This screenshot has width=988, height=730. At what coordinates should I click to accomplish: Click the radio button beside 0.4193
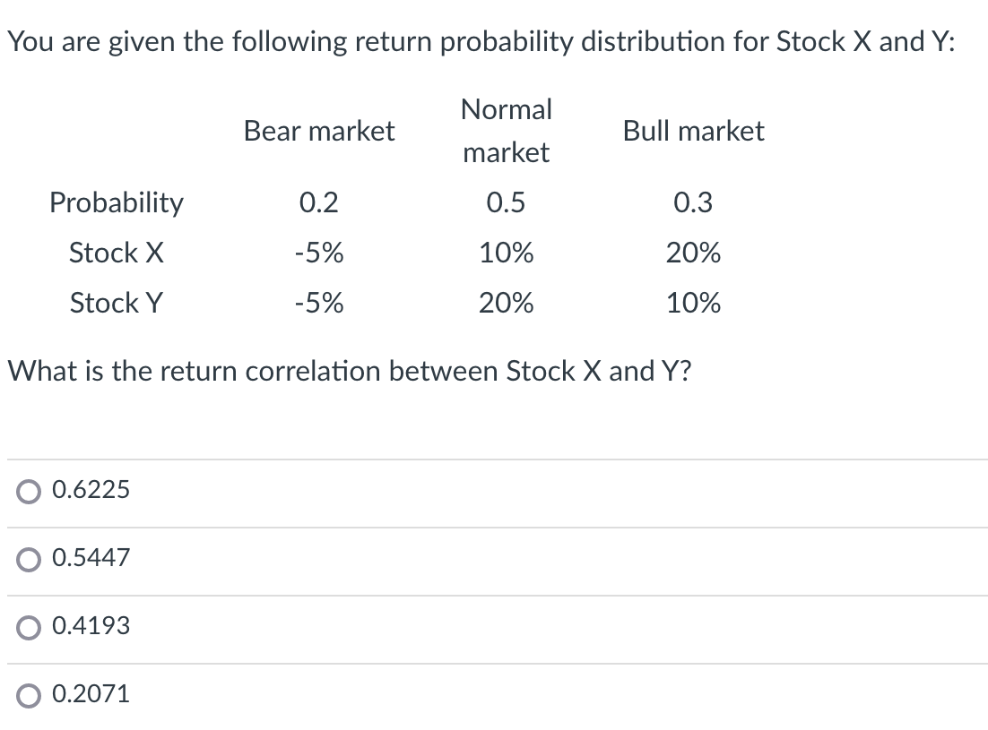(28, 626)
